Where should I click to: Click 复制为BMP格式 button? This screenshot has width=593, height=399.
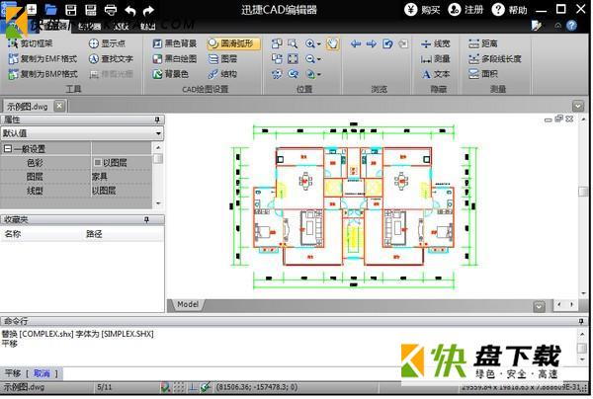pyautogui.click(x=43, y=74)
